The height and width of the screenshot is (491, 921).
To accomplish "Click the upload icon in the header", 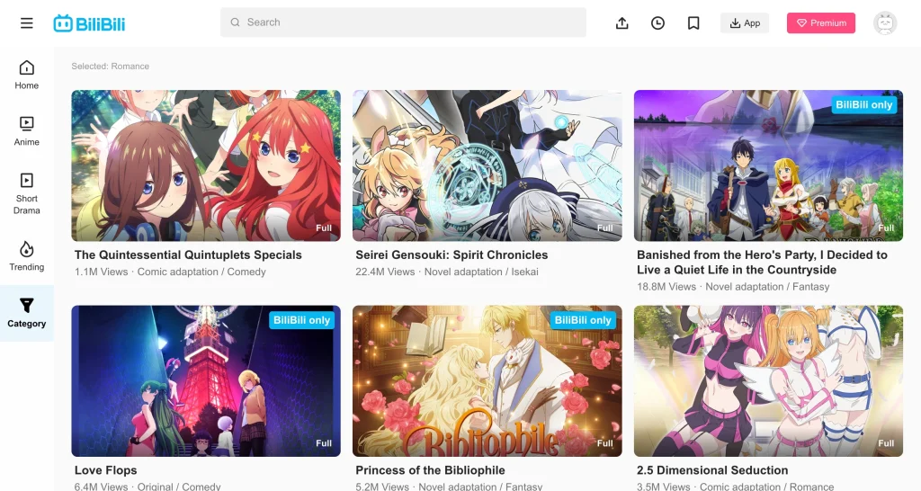I will tap(622, 22).
